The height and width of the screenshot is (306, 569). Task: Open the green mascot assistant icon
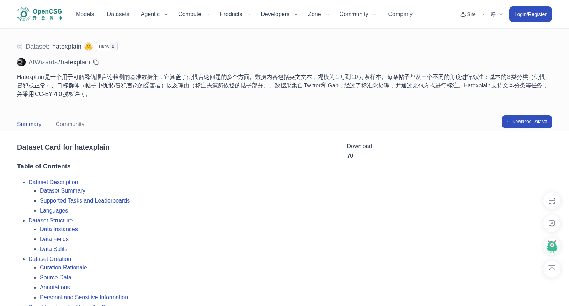pos(552,246)
